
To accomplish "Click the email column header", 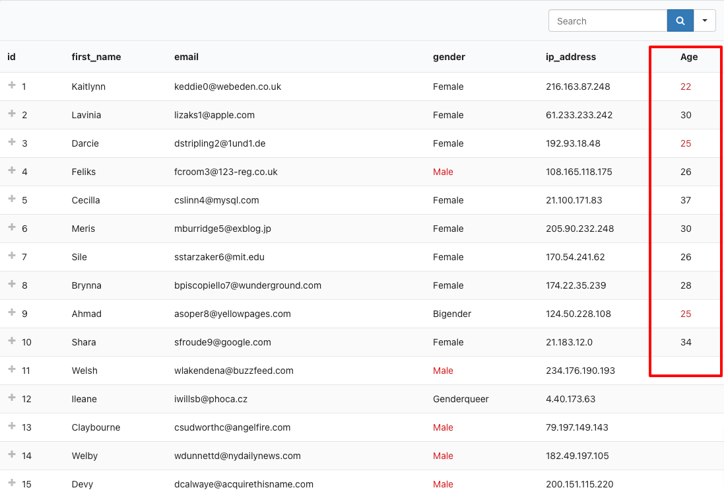I will pos(186,57).
